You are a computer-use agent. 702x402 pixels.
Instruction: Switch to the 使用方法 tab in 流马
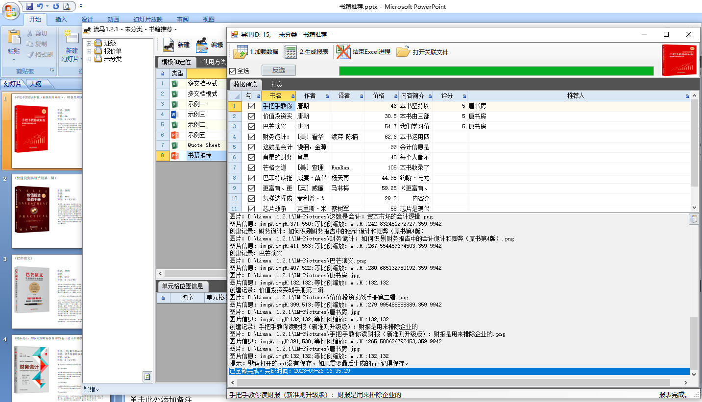[x=215, y=62]
